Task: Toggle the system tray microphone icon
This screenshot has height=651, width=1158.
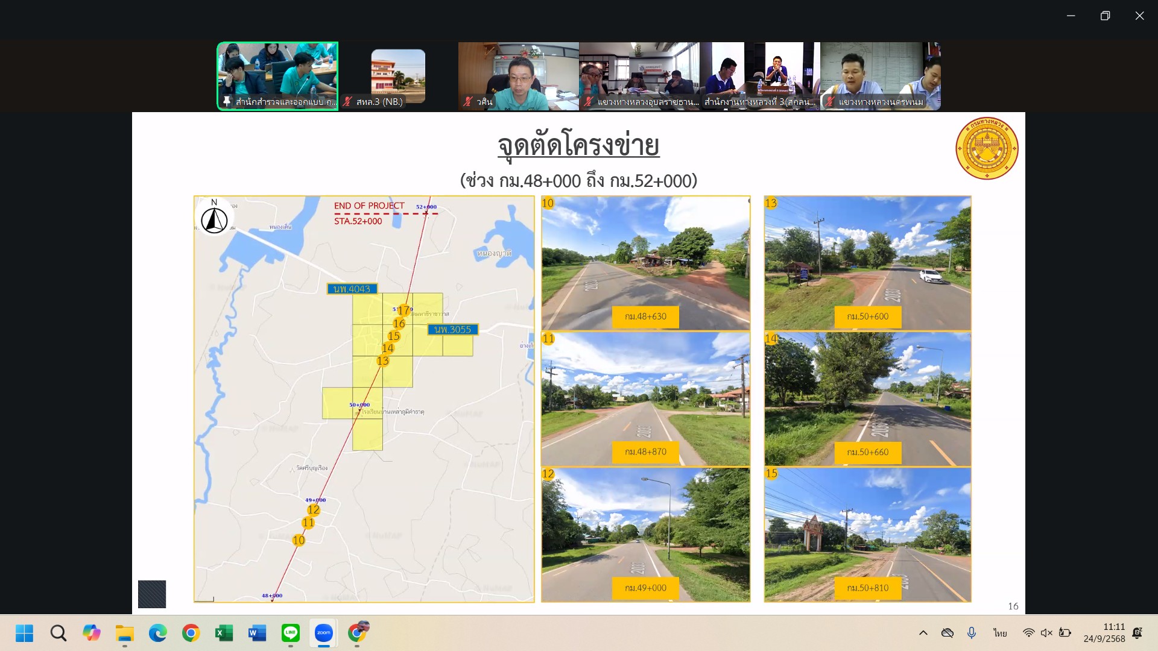Action: point(971,633)
